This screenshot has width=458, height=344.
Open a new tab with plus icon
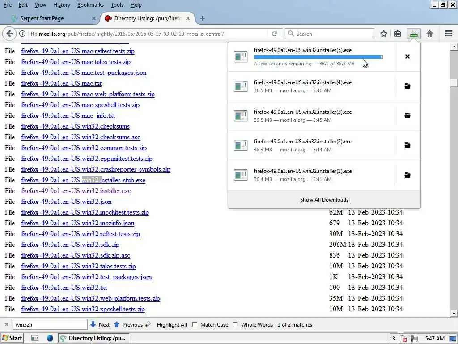click(203, 18)
